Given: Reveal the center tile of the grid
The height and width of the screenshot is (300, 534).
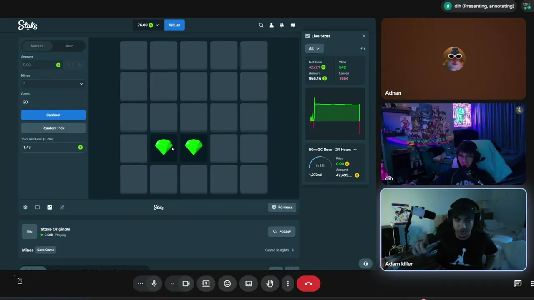Looking at the screenshot, I should (194, 117).
